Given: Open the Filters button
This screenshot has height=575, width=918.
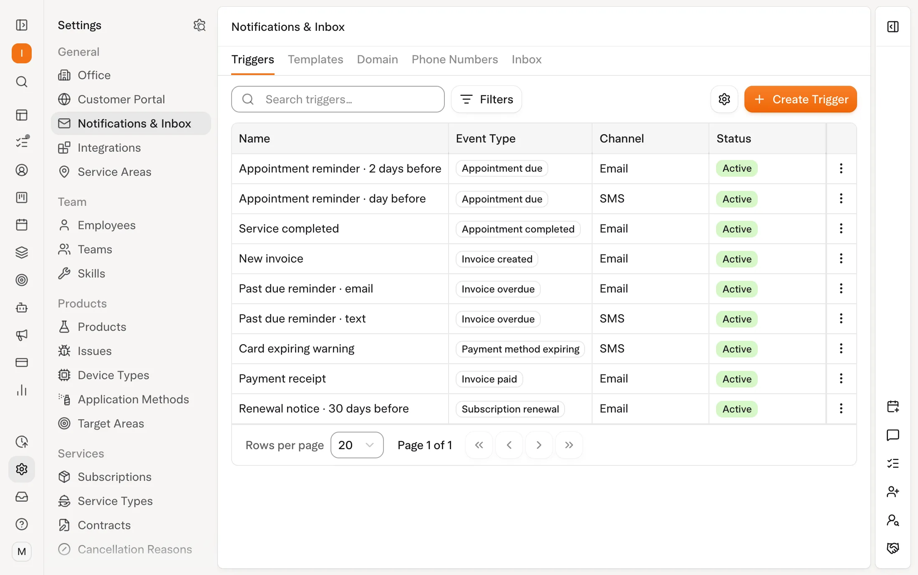Looking at the screenshot, I should click(x=487, y=99).
